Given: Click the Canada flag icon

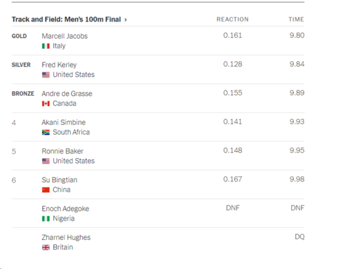Looking at the screenshot, I should click(x=46, y=104).
